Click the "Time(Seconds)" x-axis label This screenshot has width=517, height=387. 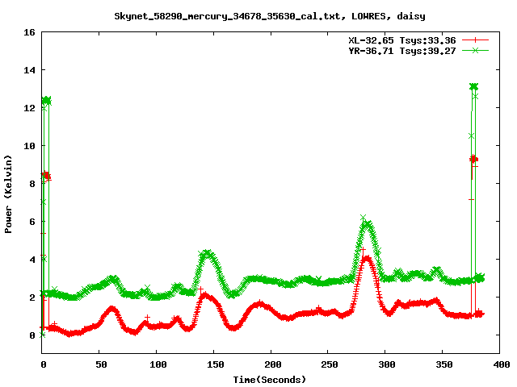point(270,380)
